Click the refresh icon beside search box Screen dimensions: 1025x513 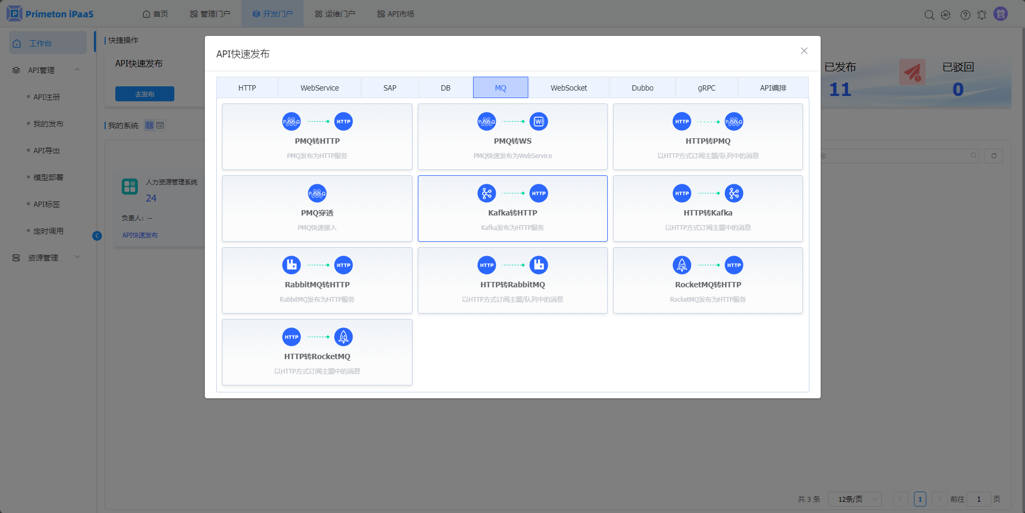[x=994, y=156]
